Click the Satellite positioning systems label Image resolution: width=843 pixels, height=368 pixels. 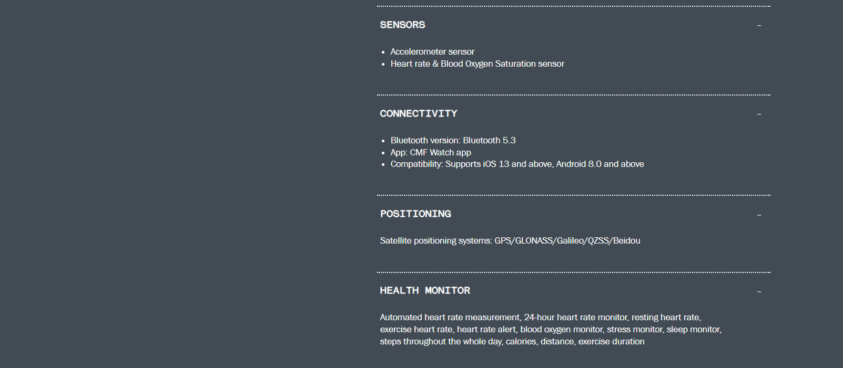coord(436,240)
